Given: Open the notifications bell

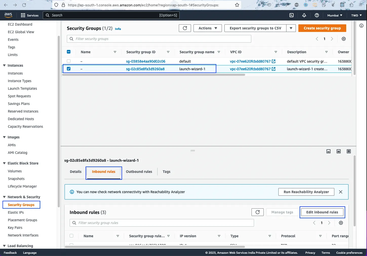Looking at the screenshot, I should [304, 15].
